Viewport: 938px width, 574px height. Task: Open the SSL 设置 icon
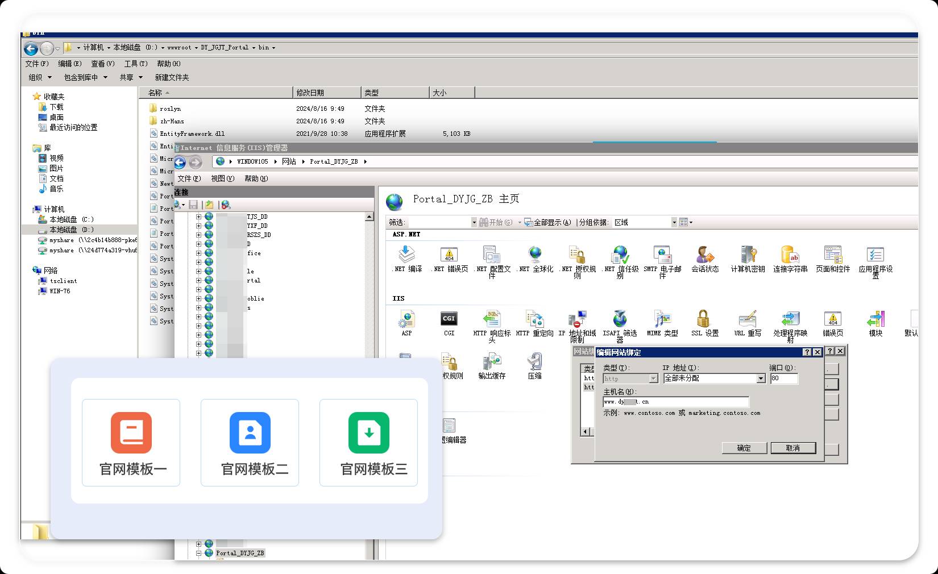click(x=705, y=323)
